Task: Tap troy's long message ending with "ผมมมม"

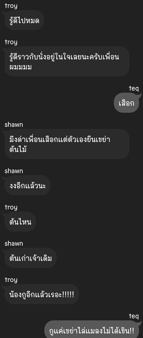Action: pyautogui.click(x=67, y=61)
